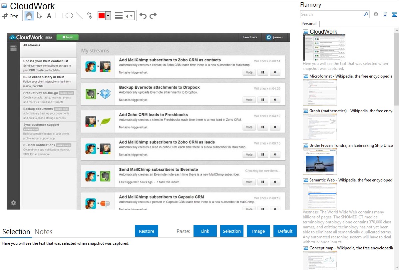Screen dimensions: 399x270
Task: Open settings for MailChimp to Evernote stream
Action: point(275,182)
